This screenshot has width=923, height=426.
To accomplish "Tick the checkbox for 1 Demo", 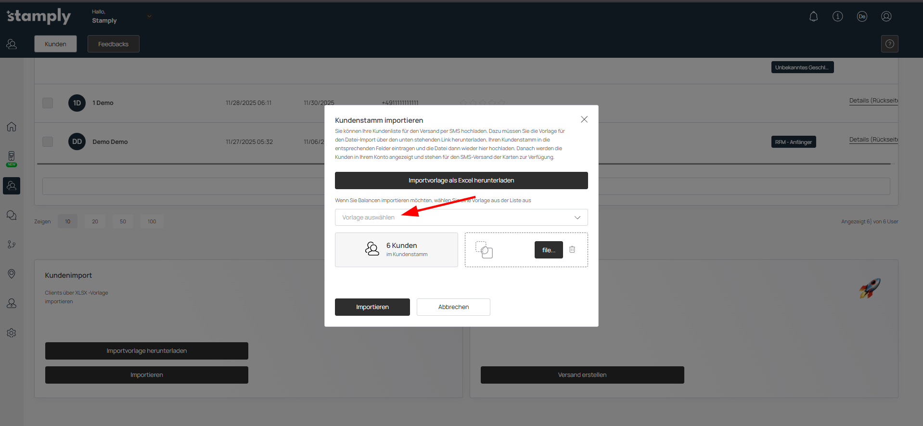I will [48, 103].
